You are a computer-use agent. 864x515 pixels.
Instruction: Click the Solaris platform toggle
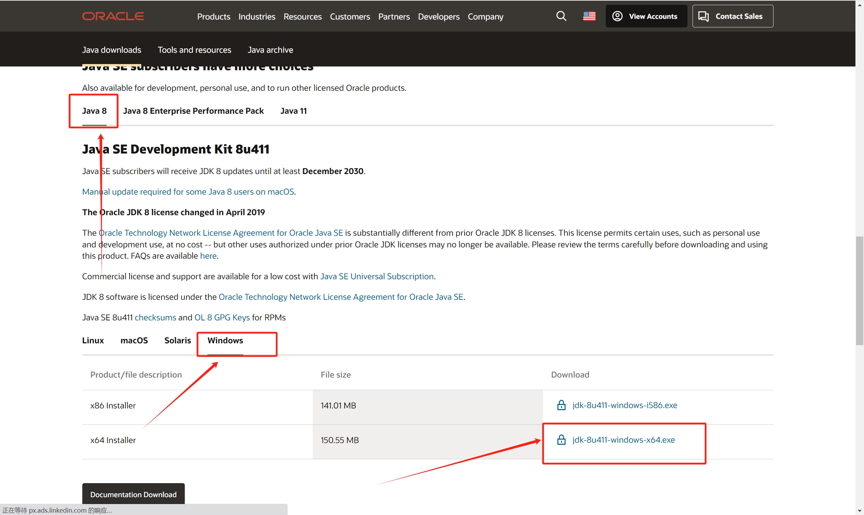(x=177, y=340)
